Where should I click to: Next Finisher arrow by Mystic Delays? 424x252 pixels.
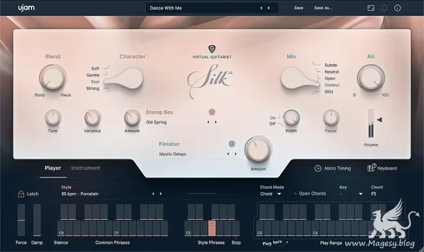[236, 154]
